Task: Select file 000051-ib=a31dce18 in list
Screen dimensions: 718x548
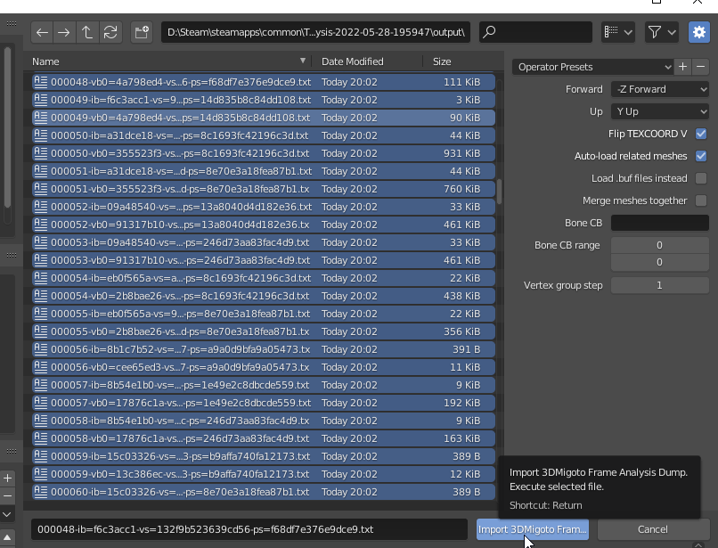Action: (x=264, y=171)
